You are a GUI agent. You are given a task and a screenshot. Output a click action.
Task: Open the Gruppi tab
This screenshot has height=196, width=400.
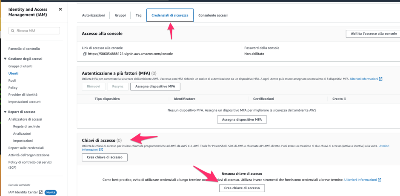click(120, 15)
